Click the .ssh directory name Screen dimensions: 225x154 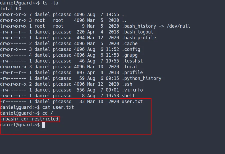click(127, 84)
